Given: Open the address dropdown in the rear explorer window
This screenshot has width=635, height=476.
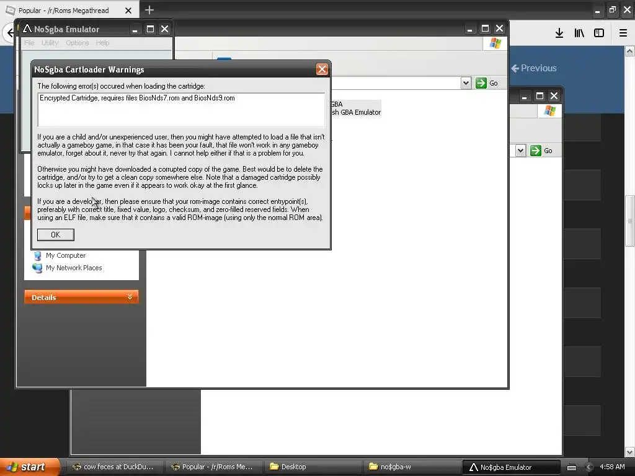Looking at the screenshot, I should point(520,151).
